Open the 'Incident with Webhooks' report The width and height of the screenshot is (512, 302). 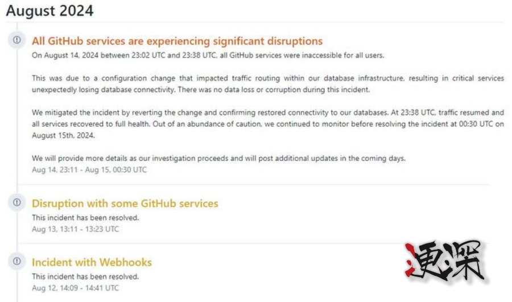point(92,262)
